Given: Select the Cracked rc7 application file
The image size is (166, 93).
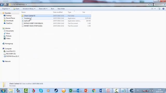Looking at the screenshot, I should click(x=56, y=18).
